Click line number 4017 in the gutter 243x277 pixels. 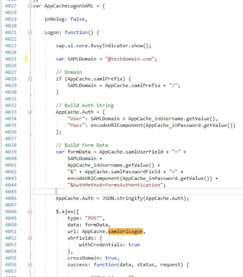11,6
